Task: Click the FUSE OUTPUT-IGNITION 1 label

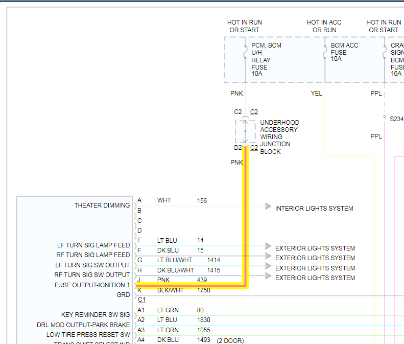Action: point(92,285)
